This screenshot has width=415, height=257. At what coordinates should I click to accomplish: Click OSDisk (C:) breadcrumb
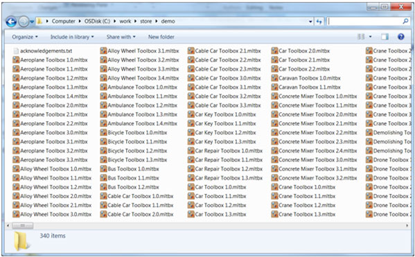97,21
